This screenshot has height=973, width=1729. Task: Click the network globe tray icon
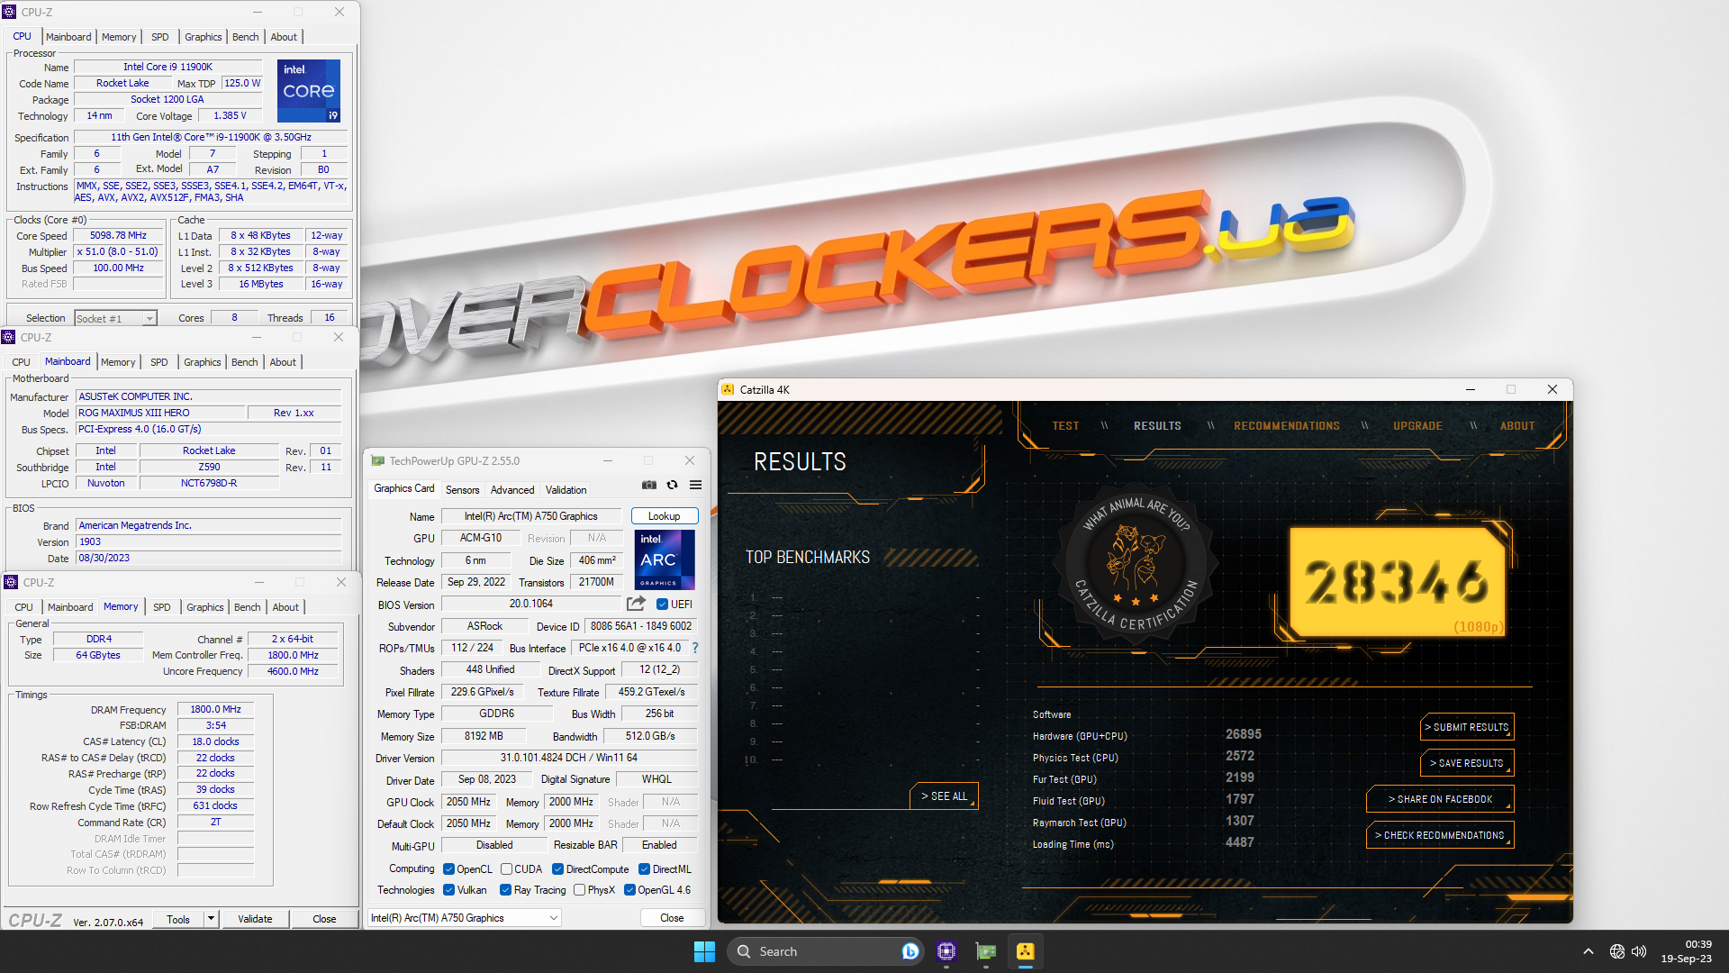click(1616, 951)
